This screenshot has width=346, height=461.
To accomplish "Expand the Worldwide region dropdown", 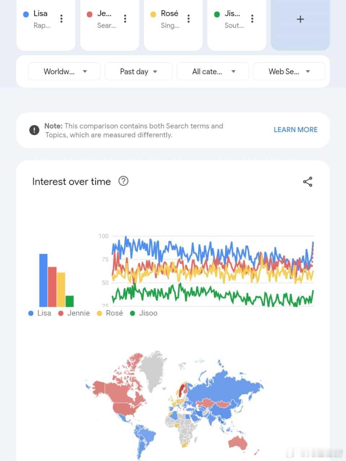I will click(64, 71).
